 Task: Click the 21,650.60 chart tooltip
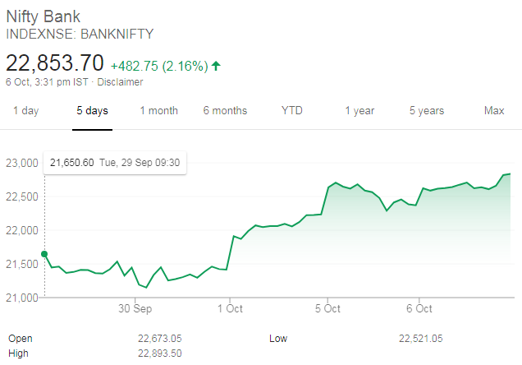tap(115, 163)
